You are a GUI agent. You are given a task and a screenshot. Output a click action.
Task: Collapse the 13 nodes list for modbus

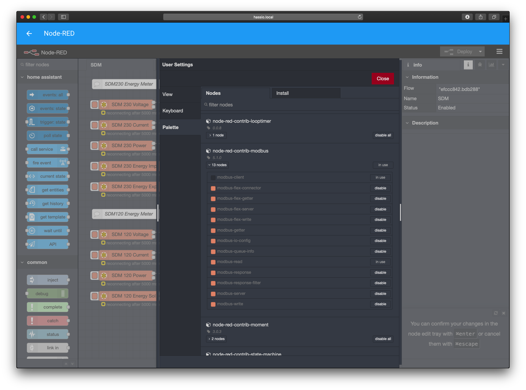[217, 165]
